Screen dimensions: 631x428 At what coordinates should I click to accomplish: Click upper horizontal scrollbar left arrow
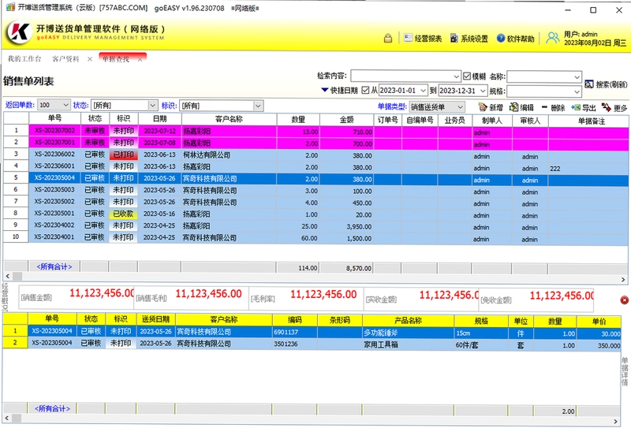(x=7, y=277)
